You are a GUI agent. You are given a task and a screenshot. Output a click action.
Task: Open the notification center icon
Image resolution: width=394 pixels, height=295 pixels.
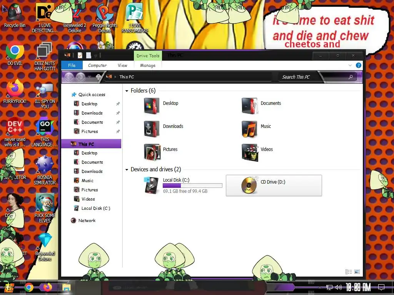pyautogui.click(x=381, y=287)
